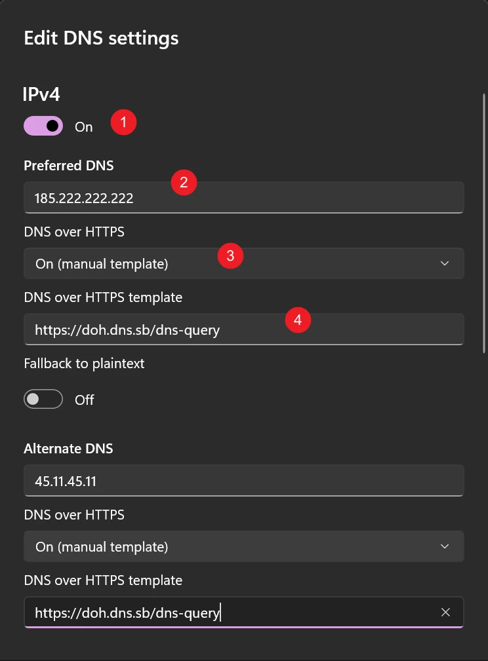Click the red step 1 marker

[123, 123]
